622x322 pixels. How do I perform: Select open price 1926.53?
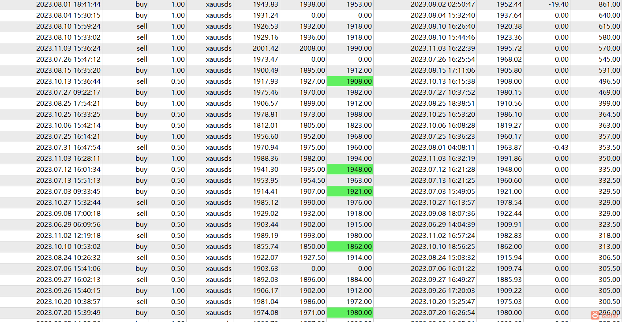pyautogui.click(x=266, y=26)
